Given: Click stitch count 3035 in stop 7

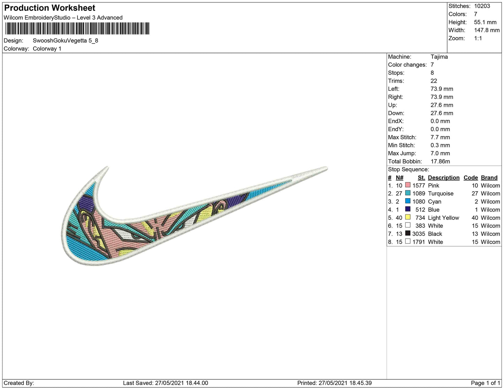Looking at the screenshot, I should point(419,233).
